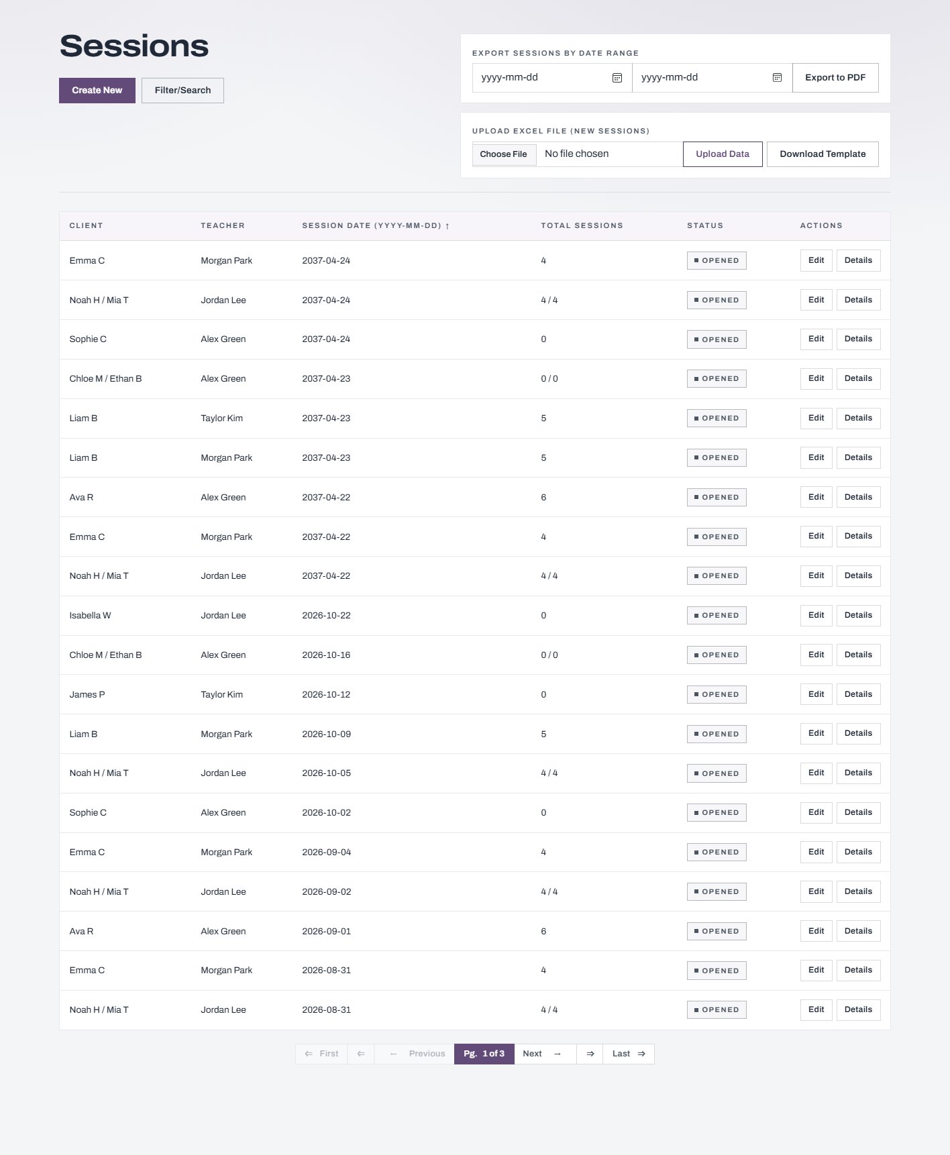Edit Ava R session on 2037-04-22

coord(816,497)
